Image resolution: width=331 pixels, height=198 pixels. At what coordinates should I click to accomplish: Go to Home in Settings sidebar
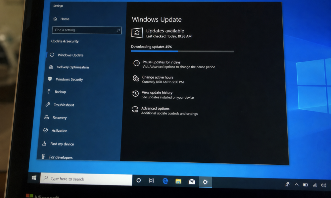tap(65, 19)
